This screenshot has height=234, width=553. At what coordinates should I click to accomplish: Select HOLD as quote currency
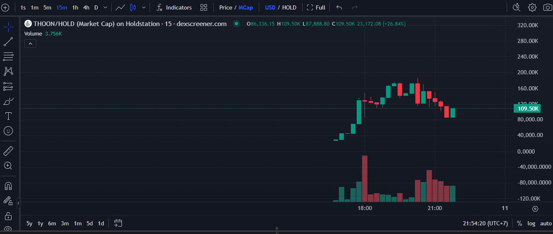pos(289,7)
